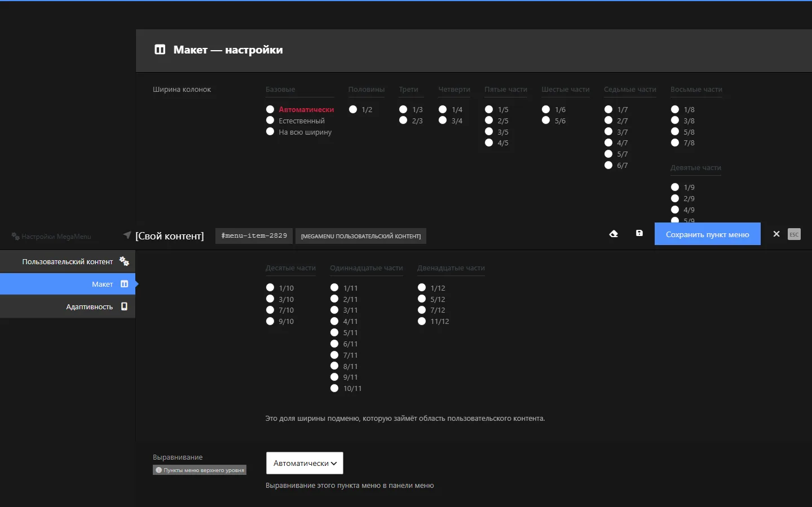Select 4/5 width radio
This screenshot has width=812, height=507.
pos(489,143)
